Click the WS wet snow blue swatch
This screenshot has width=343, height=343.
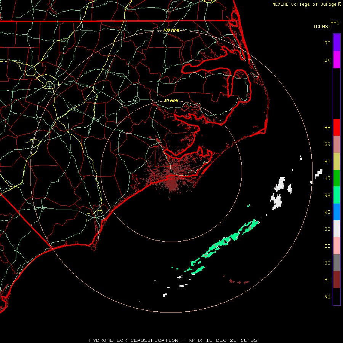[x=337, y=212]
